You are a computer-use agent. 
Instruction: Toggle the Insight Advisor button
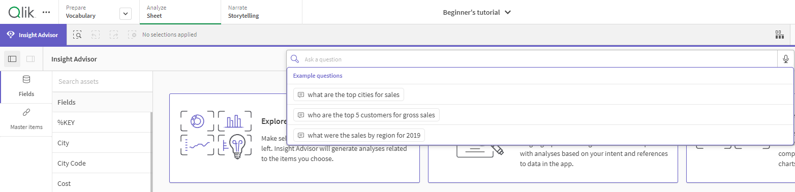click(33, 35)
